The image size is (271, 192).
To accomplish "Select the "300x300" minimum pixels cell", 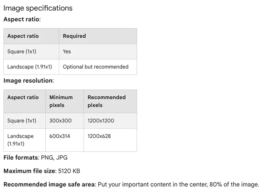I will coord(60,121).
